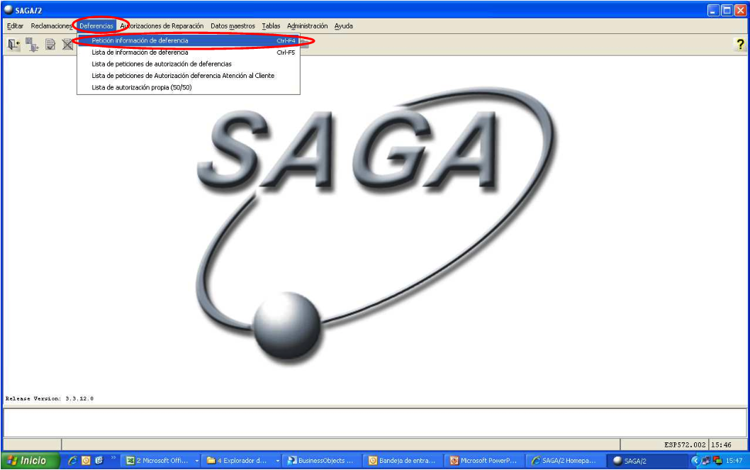
Task: Click the second toolbar icon with plus sign
Action: click(32, 45)
